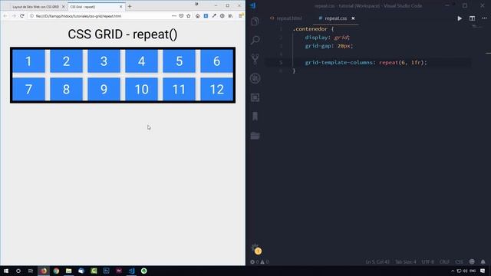Reload the browser page
The height and width of the screenshot is (276, 491).
(22, 15)
